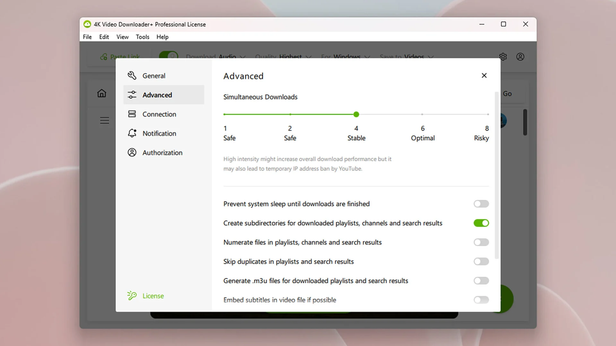The height and width of the screenshot is (346, 616).
Task: Open the Notification bell icon
Action: pos(132,133)
